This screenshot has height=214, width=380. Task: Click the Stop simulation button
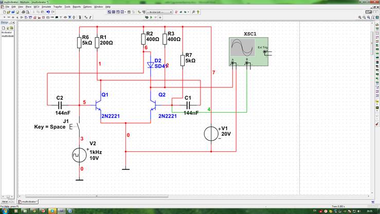tap(160, 17)
